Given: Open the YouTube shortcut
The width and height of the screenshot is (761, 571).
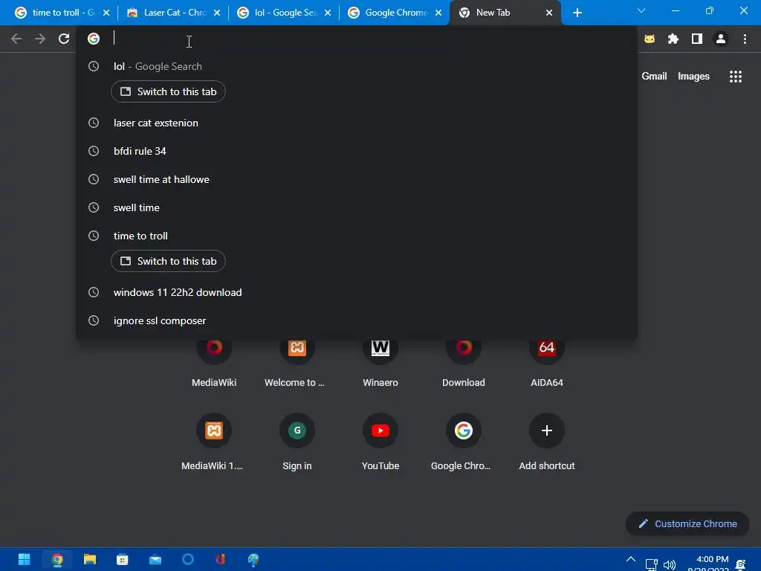Looking at the screenshot, I should pos(380,442).
